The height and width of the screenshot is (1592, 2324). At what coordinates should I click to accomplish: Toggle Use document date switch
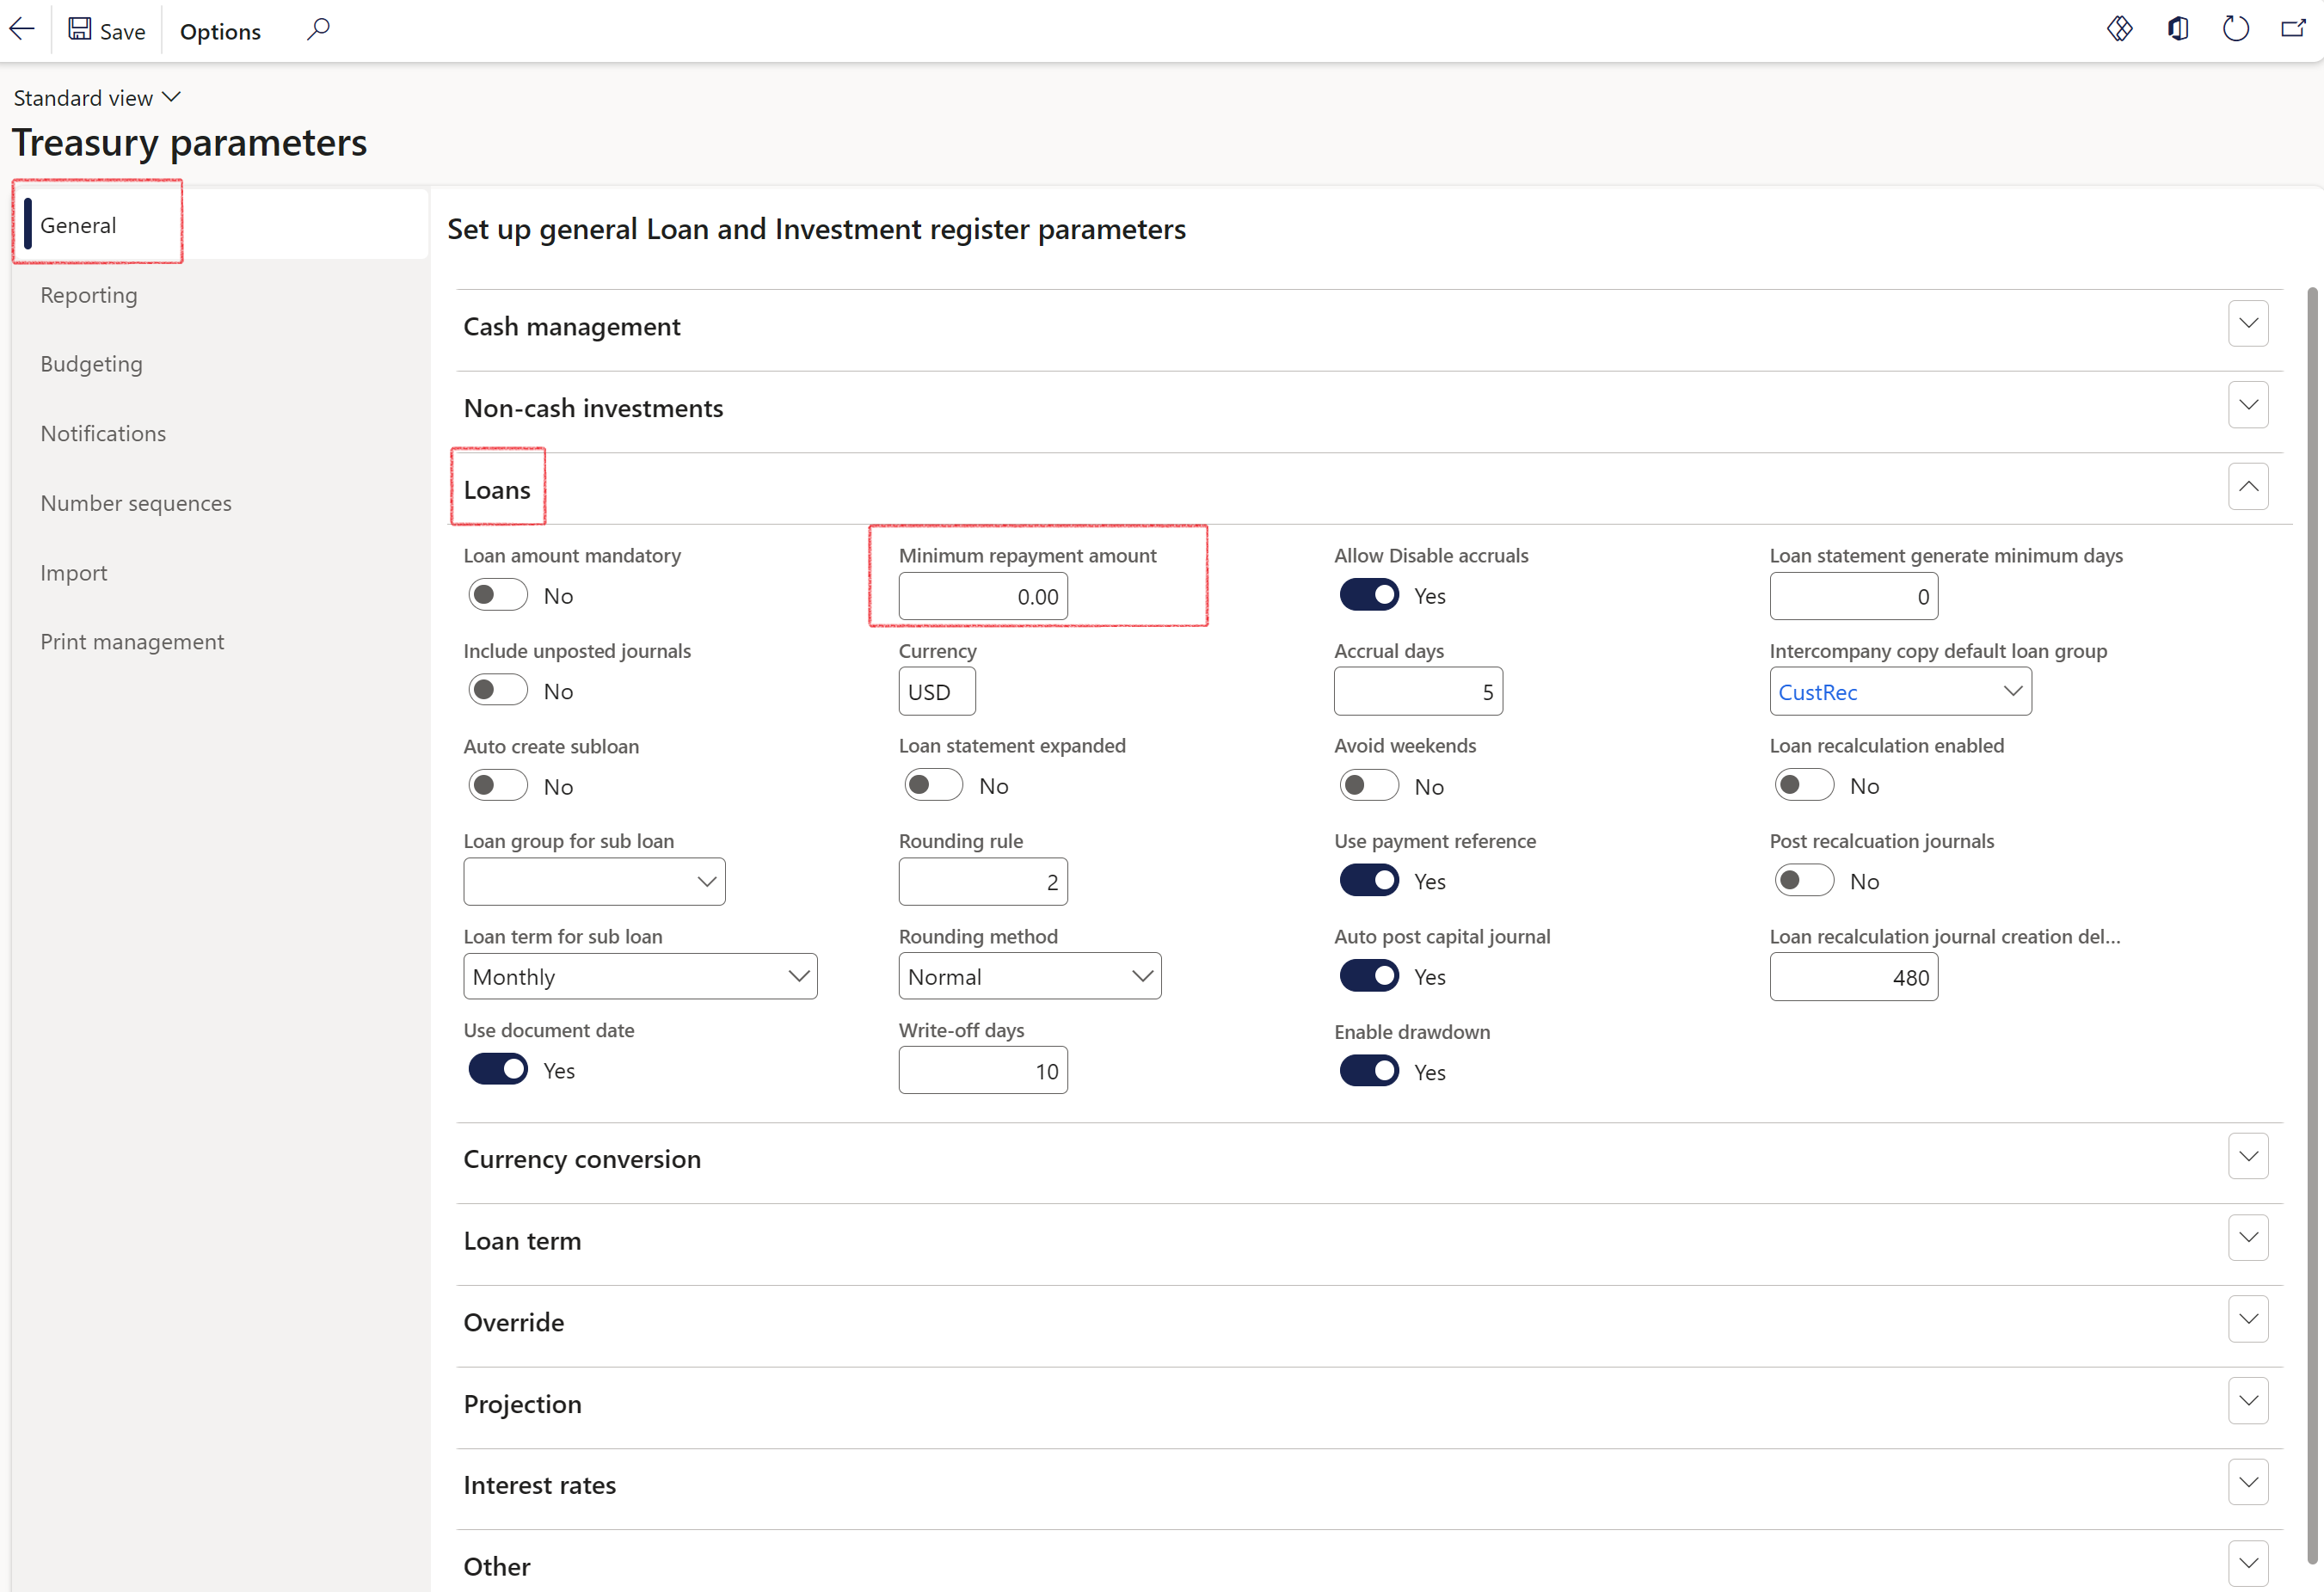pyautogui.click(x=498, y=1070)
